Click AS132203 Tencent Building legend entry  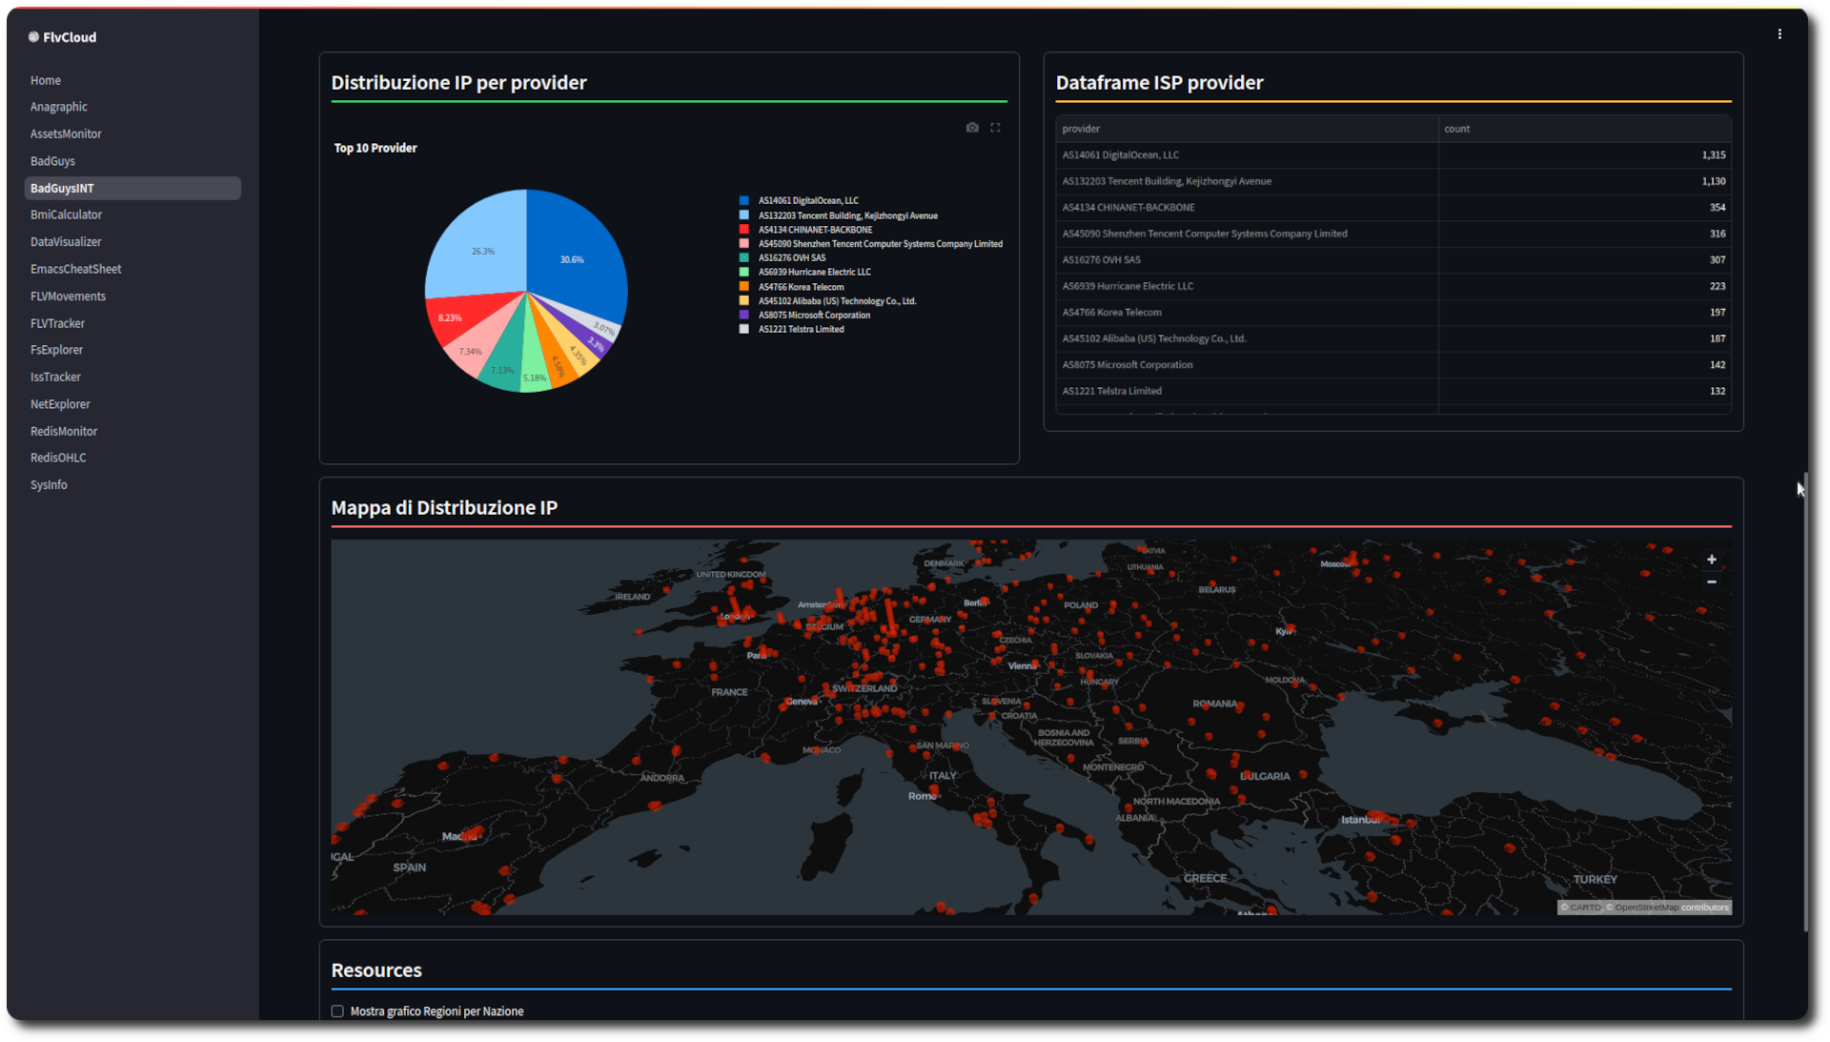(x=847, y=215)
